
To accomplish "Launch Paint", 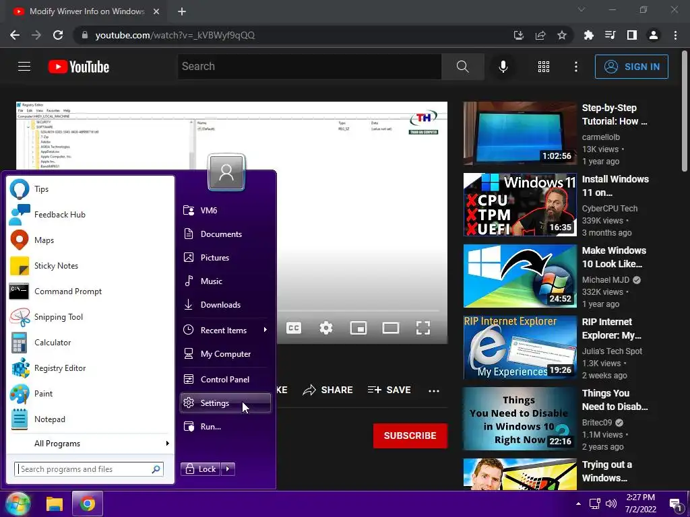I will click(x=90, y=393).
